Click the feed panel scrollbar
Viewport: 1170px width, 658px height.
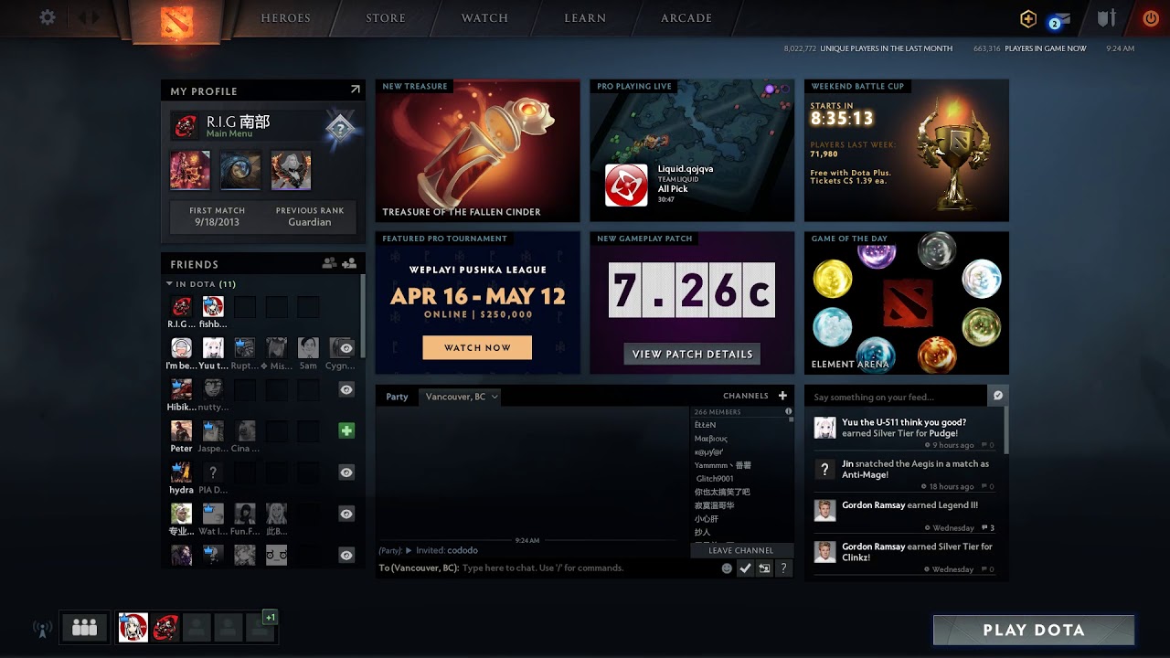coord(1006,430)
